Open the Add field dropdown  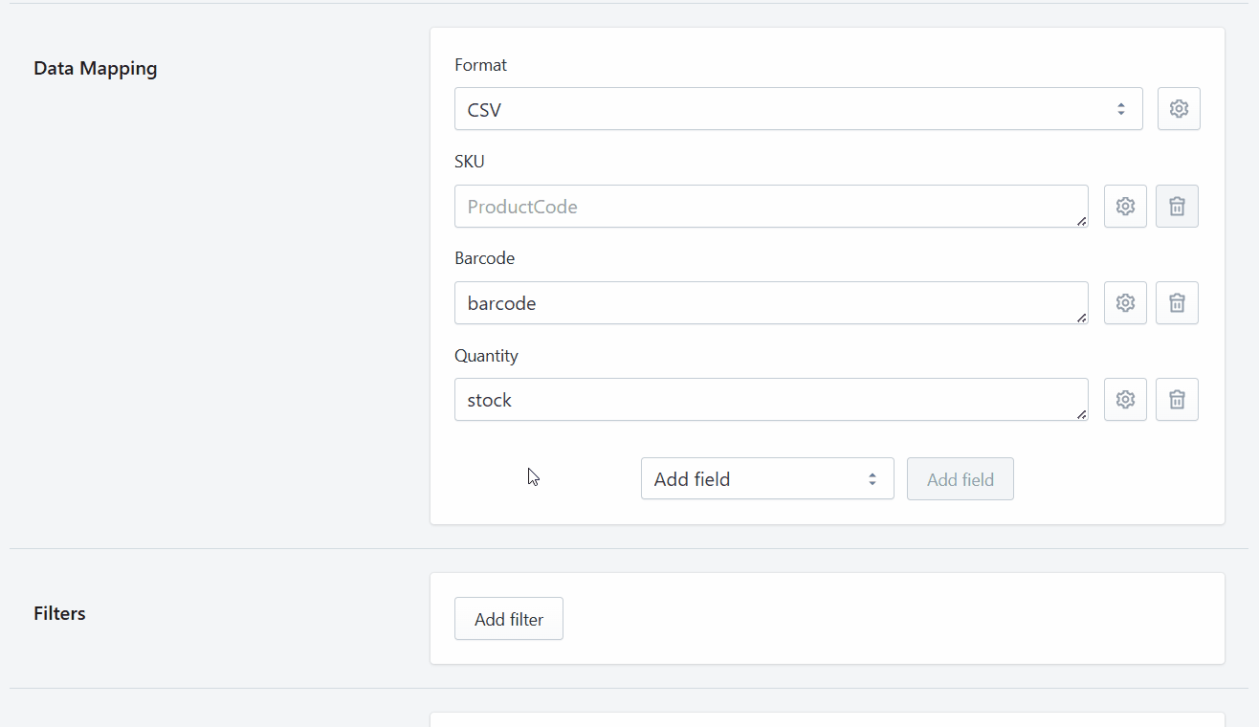tap(767, 478)
